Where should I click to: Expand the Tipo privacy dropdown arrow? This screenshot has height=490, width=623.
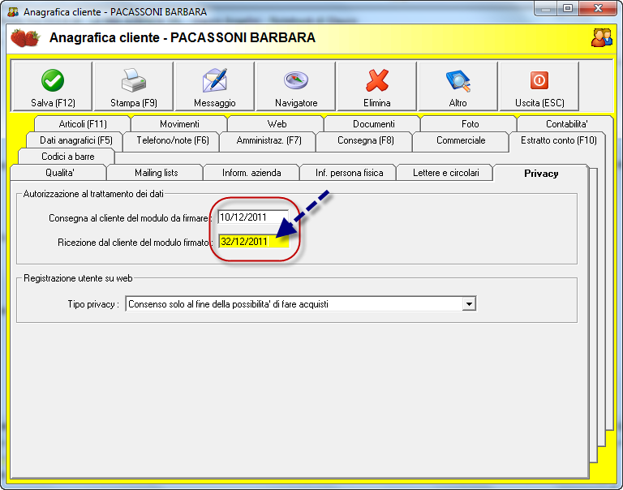click(x=469, y=304)
